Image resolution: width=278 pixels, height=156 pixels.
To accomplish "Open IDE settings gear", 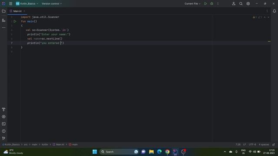I will click(248, 3).
